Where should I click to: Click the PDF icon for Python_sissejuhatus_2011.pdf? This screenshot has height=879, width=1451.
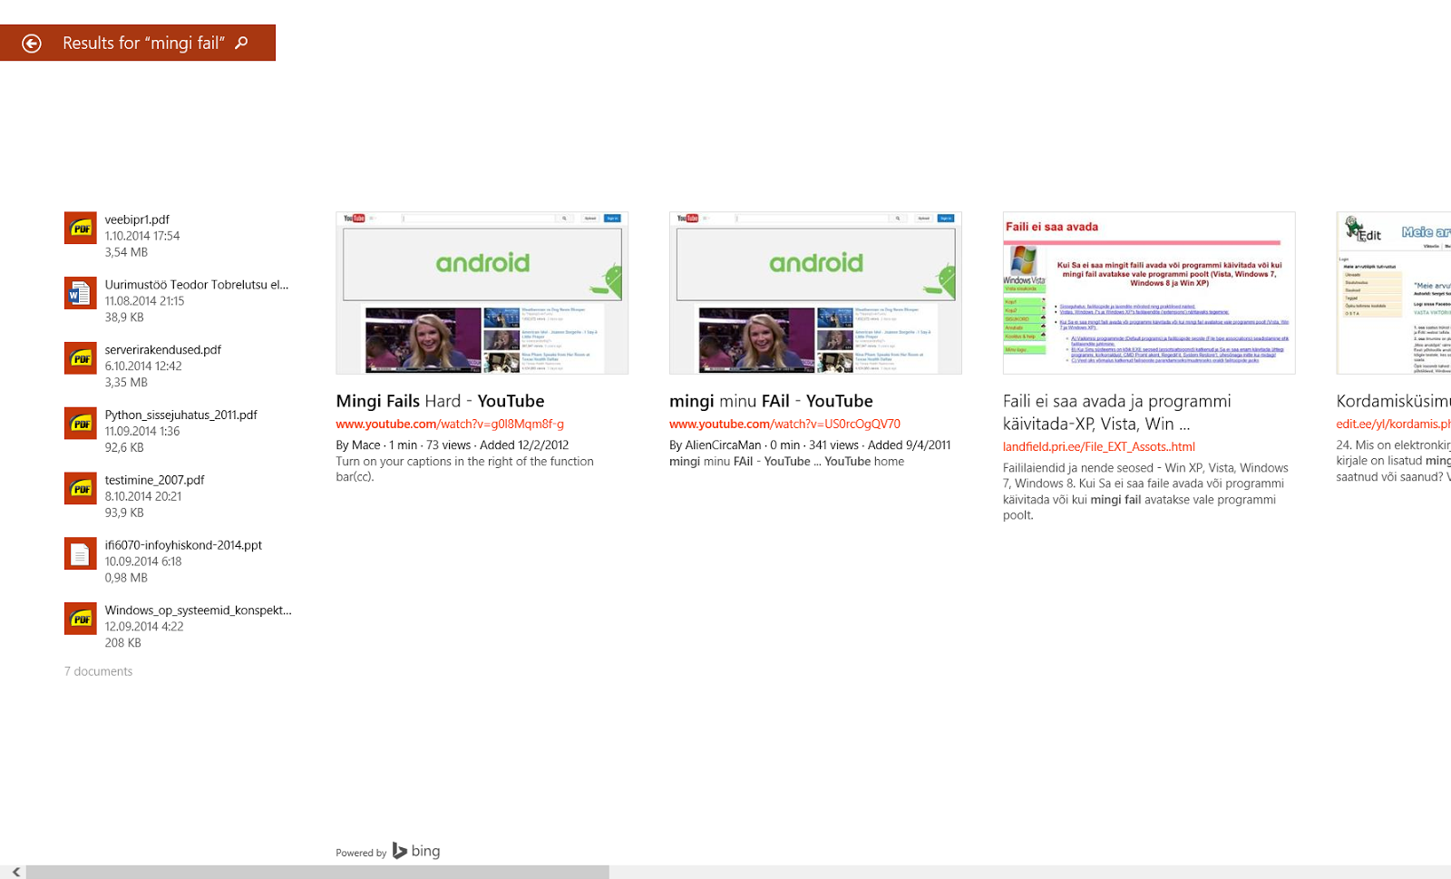pyautogui.click(x=81, y=424)
